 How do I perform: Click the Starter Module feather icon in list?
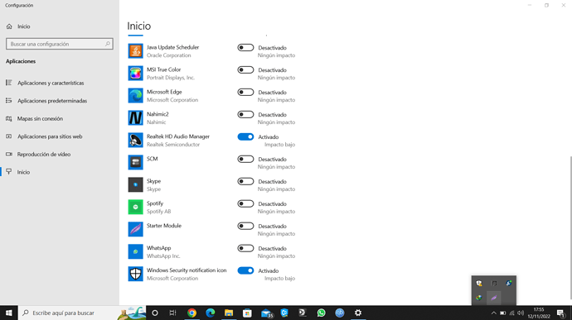tap(135, 229)
